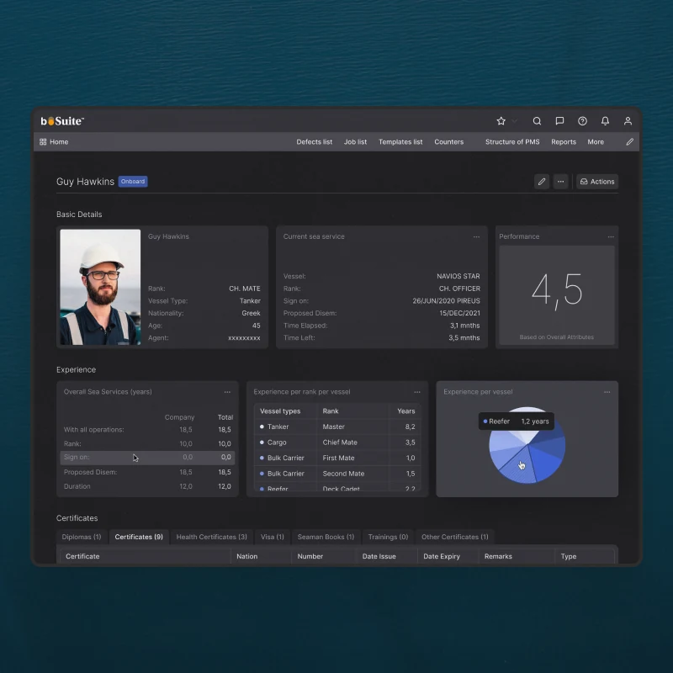Click the Onboard status badge
The image size is (673, 673).
(133, 181)
